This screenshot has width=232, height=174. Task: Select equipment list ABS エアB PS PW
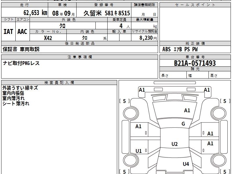point(180,49)
